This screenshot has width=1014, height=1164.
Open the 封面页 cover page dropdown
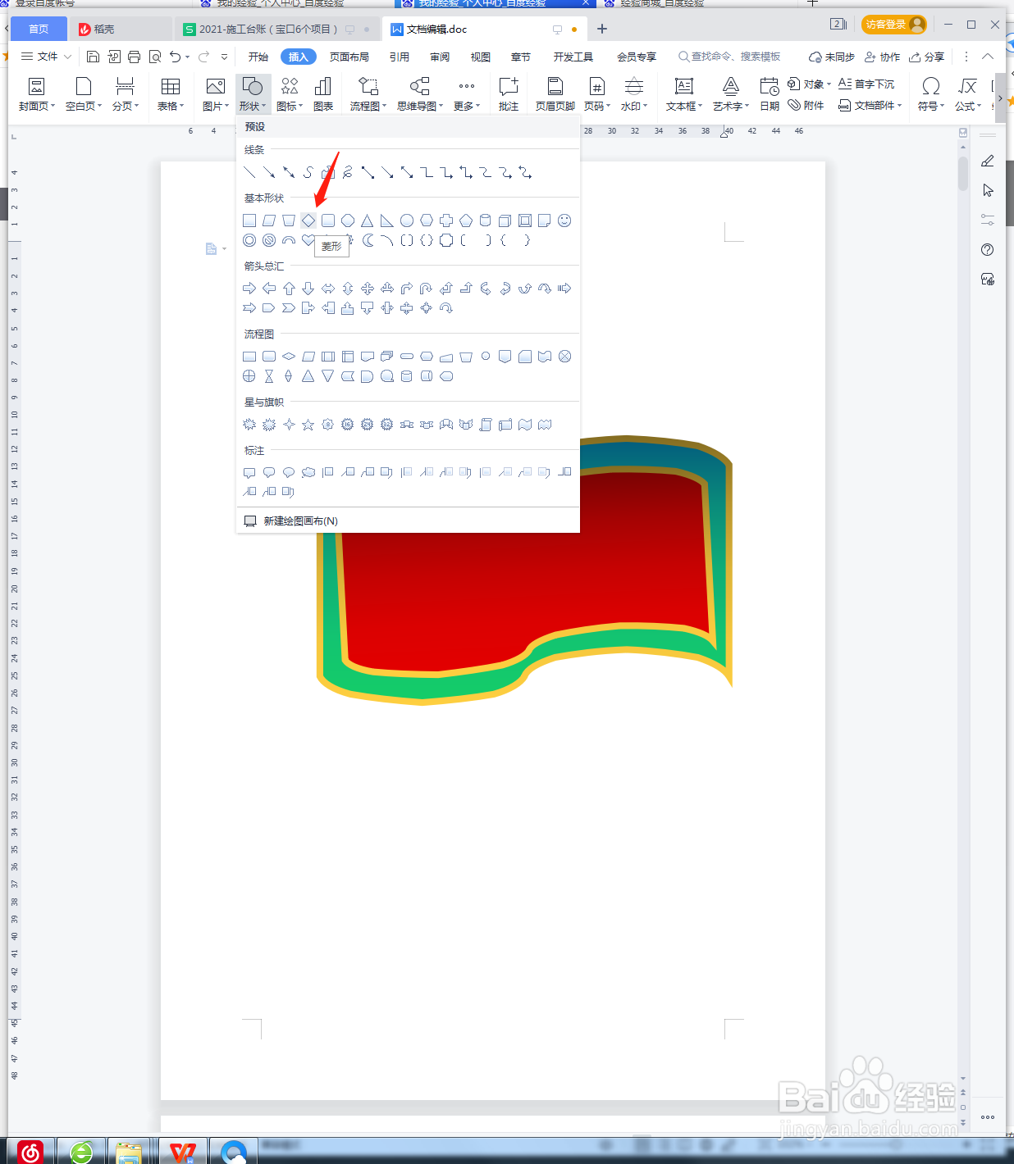pos(37,94)
